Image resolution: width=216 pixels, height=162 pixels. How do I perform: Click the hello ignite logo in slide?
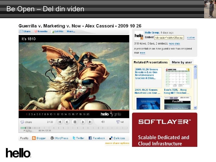tap(111, 114)
